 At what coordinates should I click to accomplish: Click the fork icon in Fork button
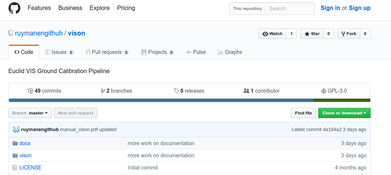(x=343, y=34)
